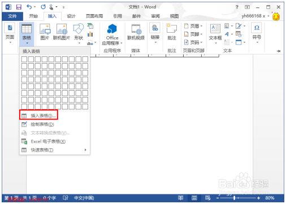Switch to the 设计 Design tab
The height and width of the screenshot is (204, 286).
pos(71,16)
